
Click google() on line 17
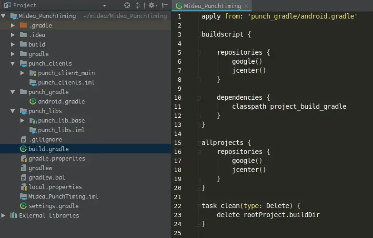247,161
